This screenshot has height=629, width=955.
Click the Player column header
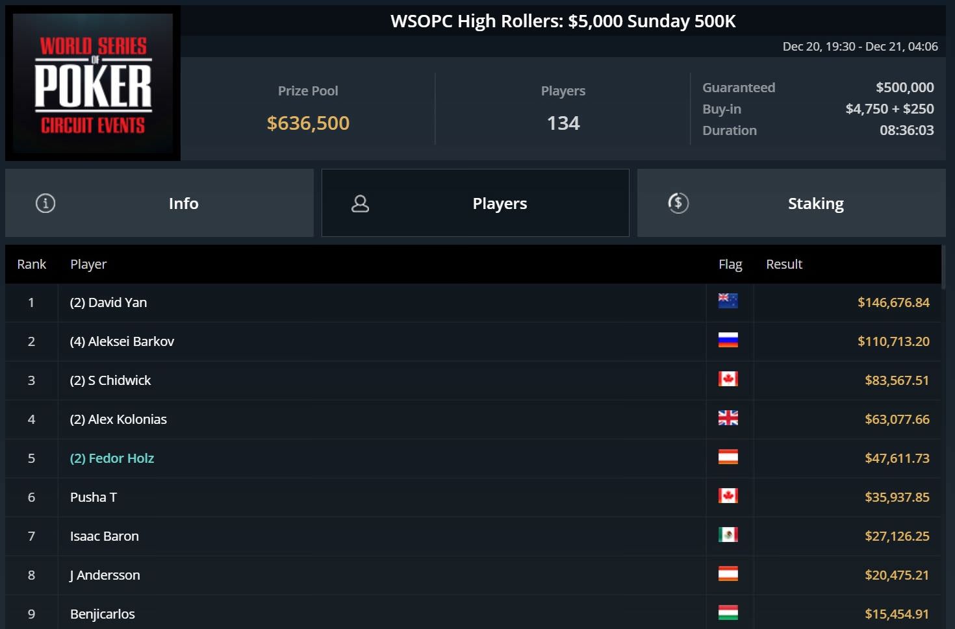[x=88, y=264]
